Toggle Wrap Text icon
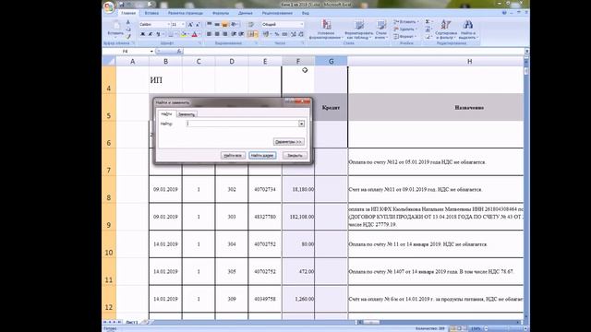 (250, 25)
